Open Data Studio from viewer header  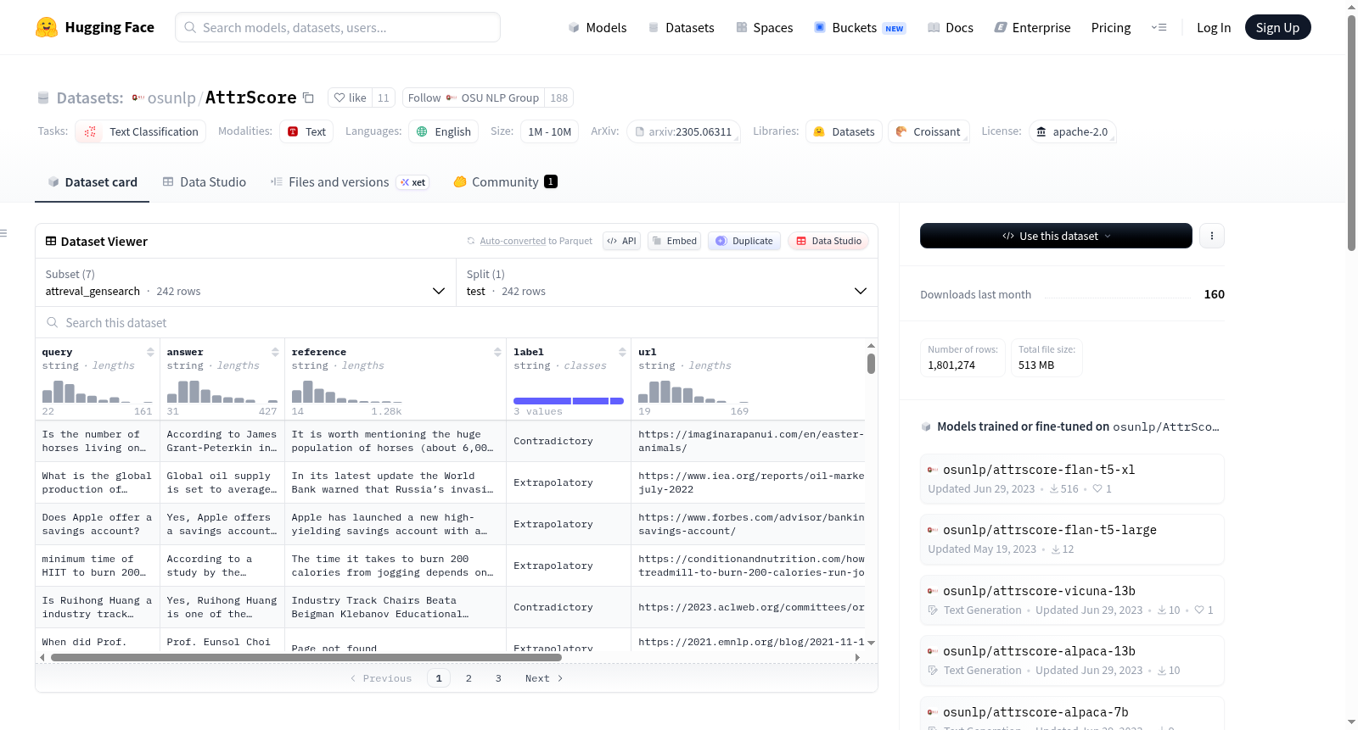(x=828, y=241)
